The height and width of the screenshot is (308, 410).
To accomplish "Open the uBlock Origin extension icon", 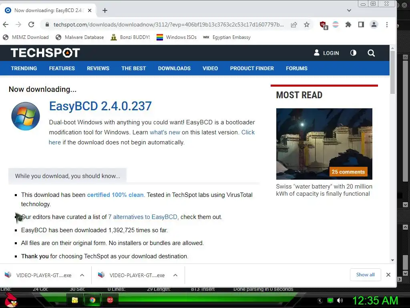I will click(x=323, y=25).
